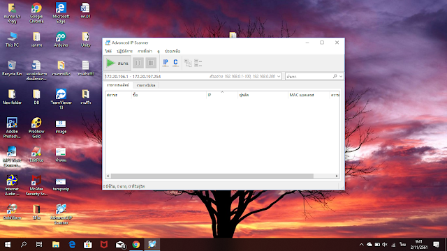Open the first menu bar item in Advanced IP Scanner
Screen dimensions: 447x251
[x=108, y=51]
